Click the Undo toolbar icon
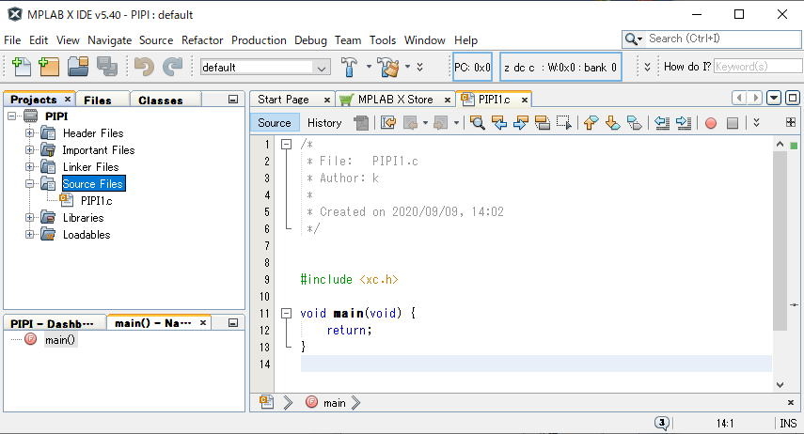The width and height of the screenshot is (804, 434). point(144,67)
